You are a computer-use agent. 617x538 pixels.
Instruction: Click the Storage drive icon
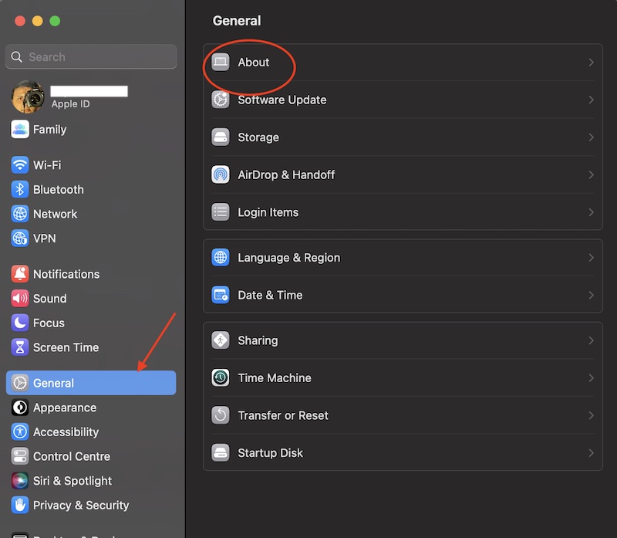tap(221, 137)
